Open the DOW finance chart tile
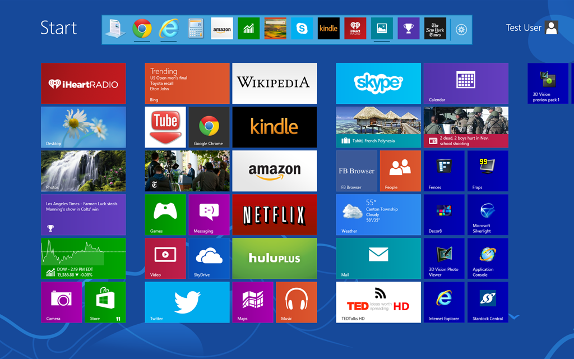The height and width of the screenshot is (359, 574). 84,259
